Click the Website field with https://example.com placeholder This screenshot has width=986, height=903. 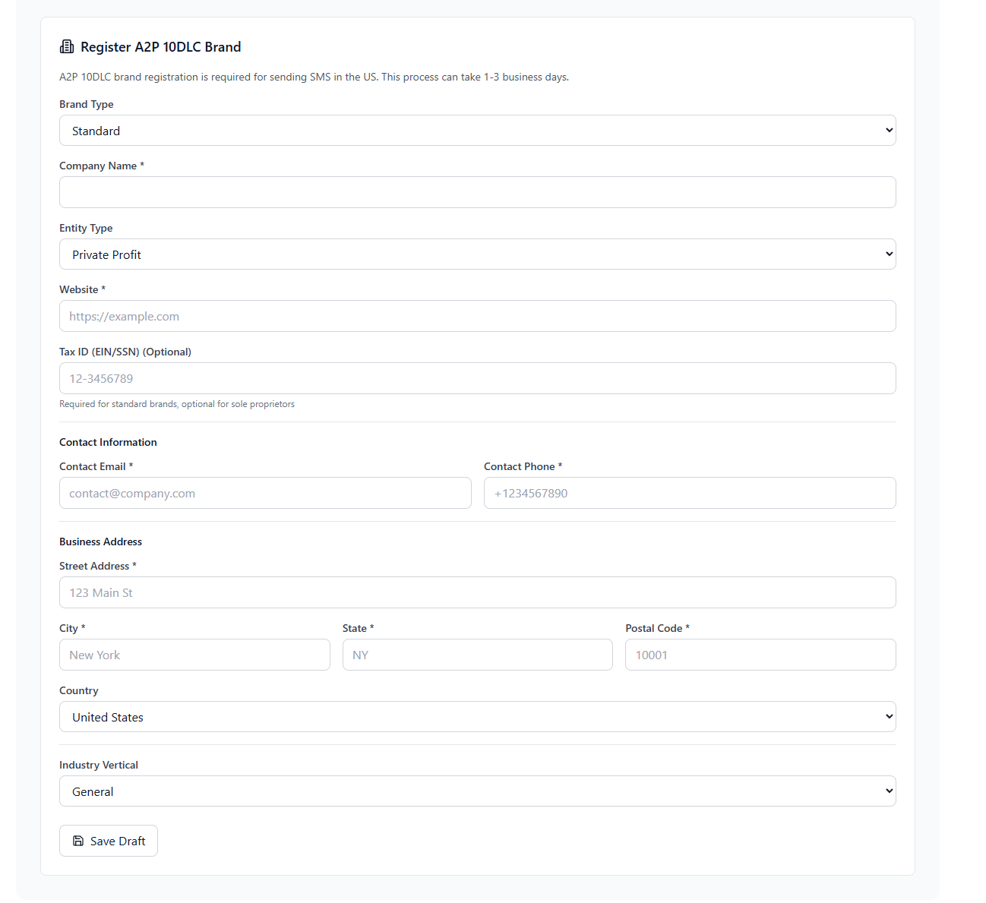(477, 316)
